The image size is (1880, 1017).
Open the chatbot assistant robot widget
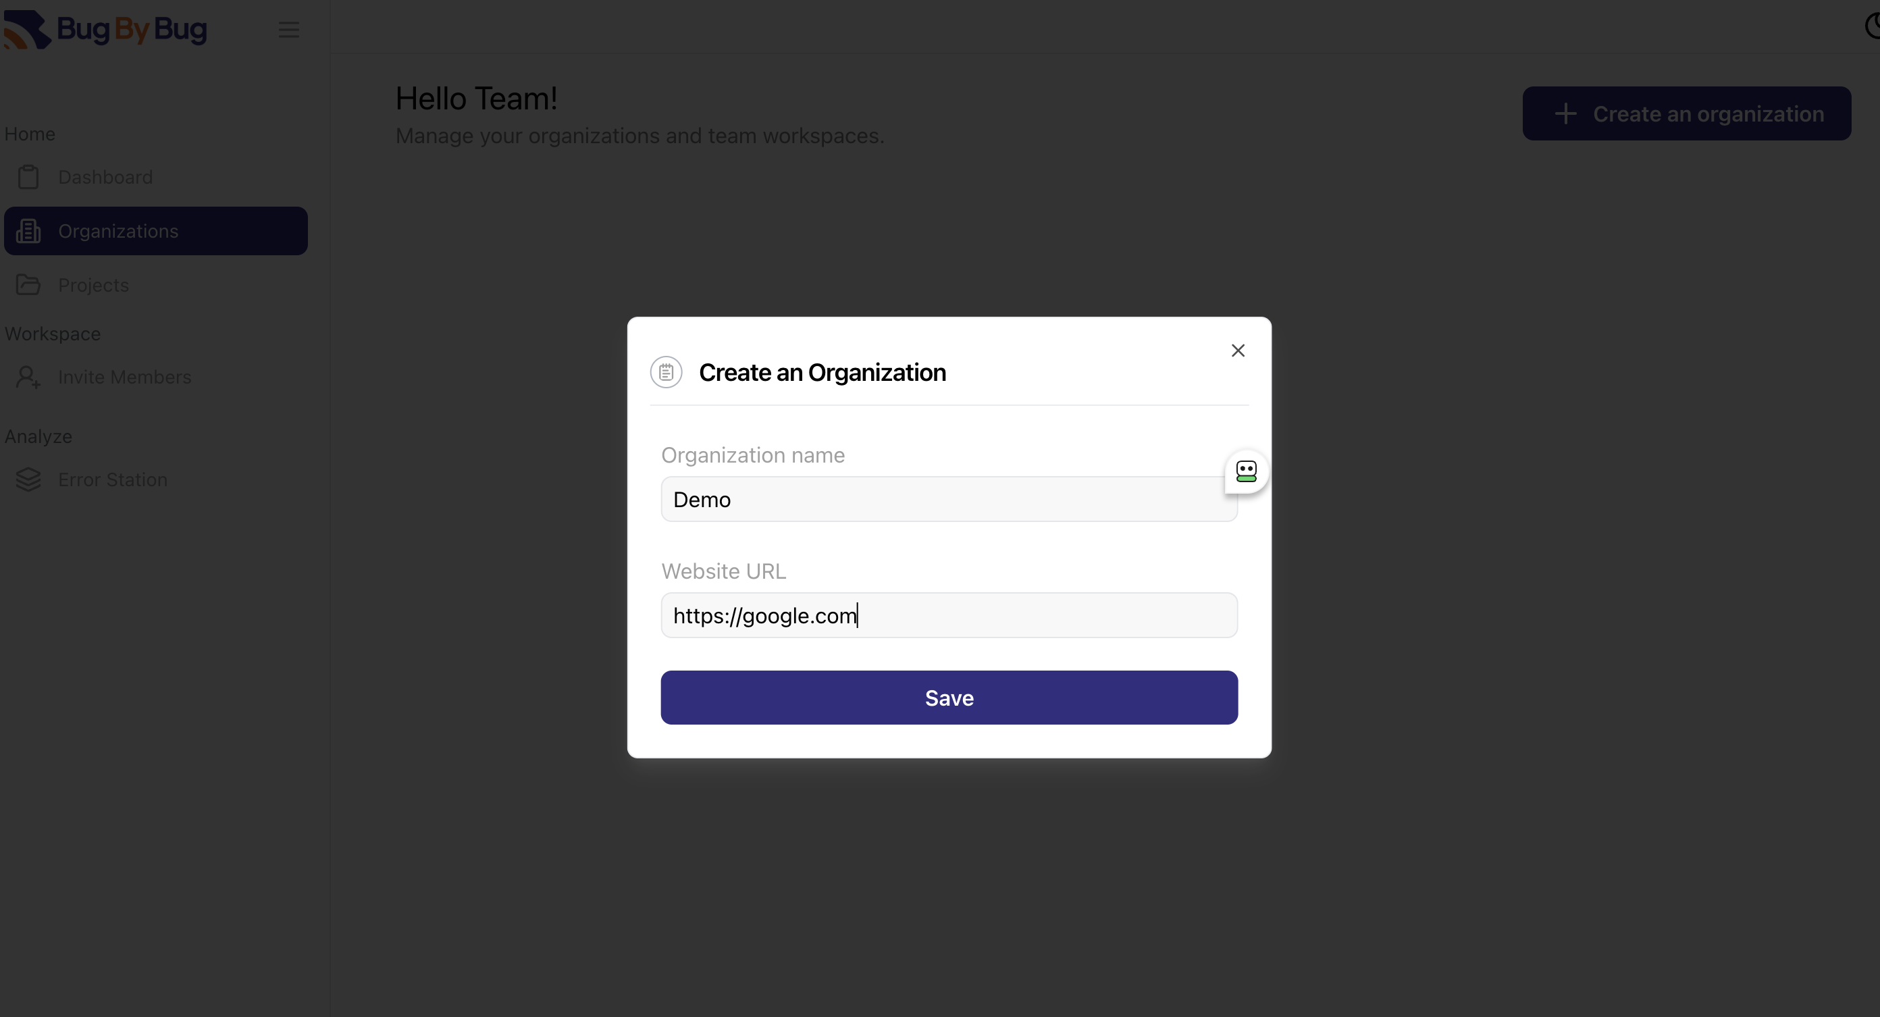click(x=1246, y=471)
